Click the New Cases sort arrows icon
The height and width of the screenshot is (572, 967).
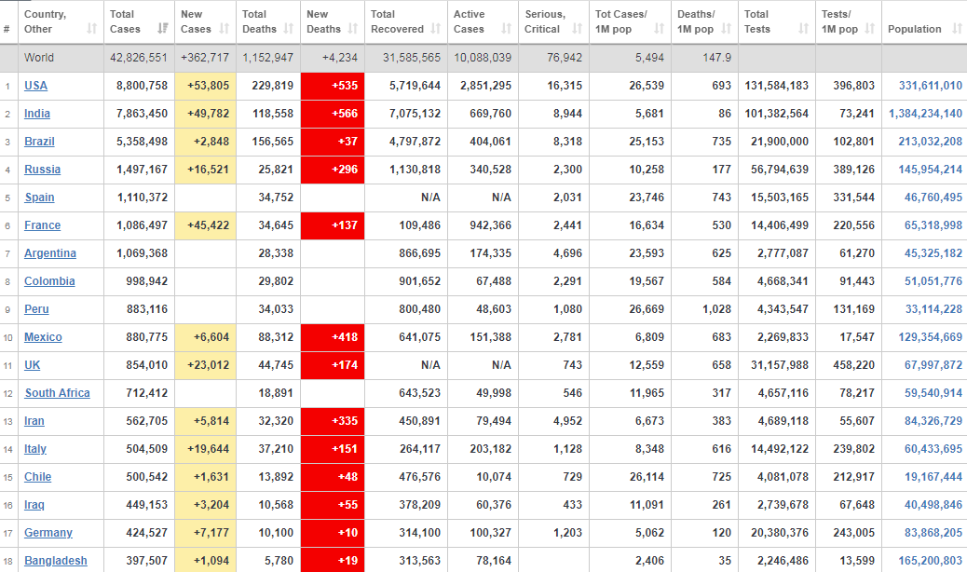pos(224,29)
